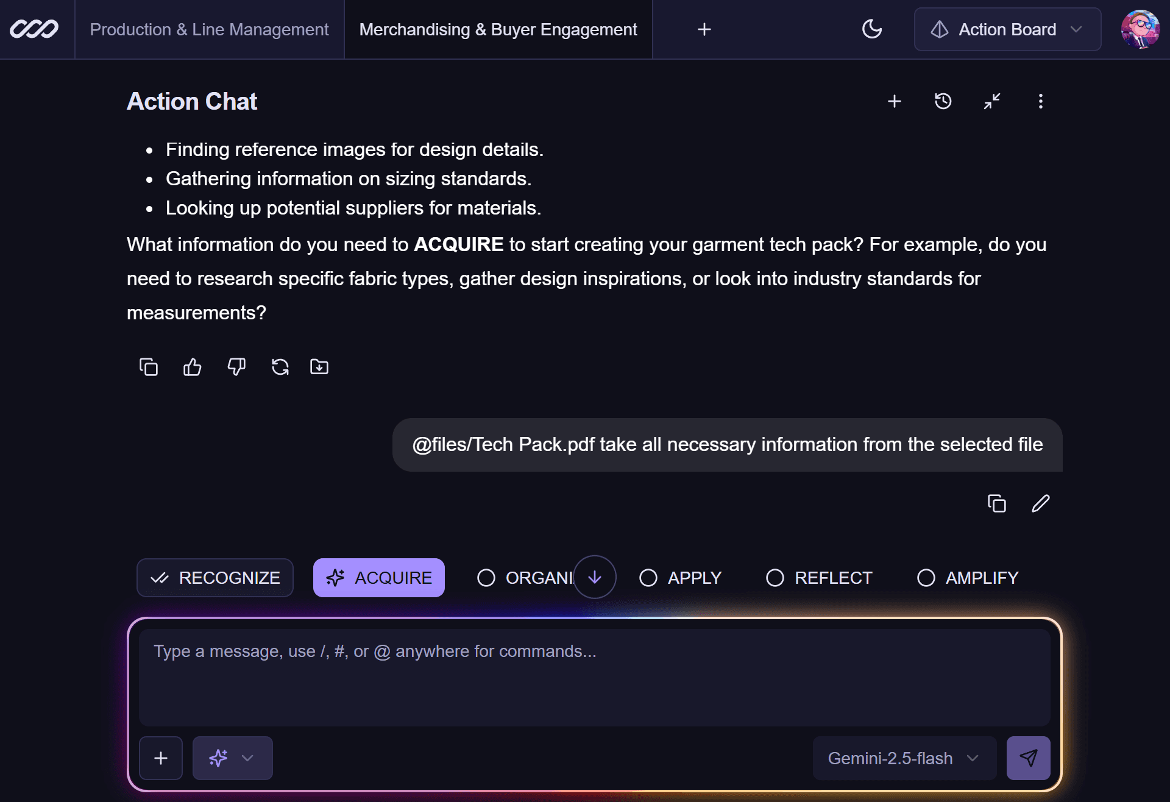
Task: Save response to folder icon
Action: point(319,367)
